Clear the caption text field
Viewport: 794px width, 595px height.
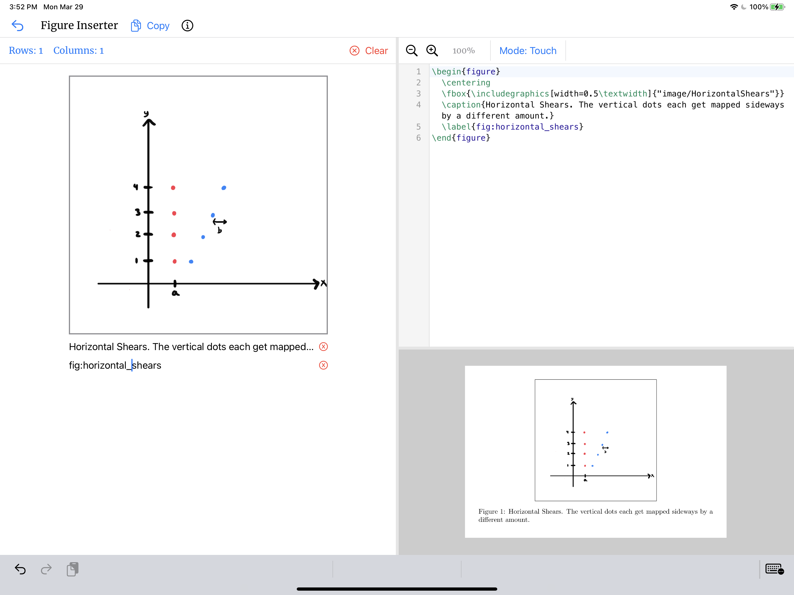click(323, 347)
